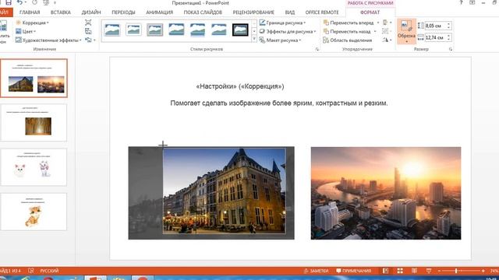Click the «Настройки» («Коррекция») title text
The image size is (499, 280).
pos(240,86)
